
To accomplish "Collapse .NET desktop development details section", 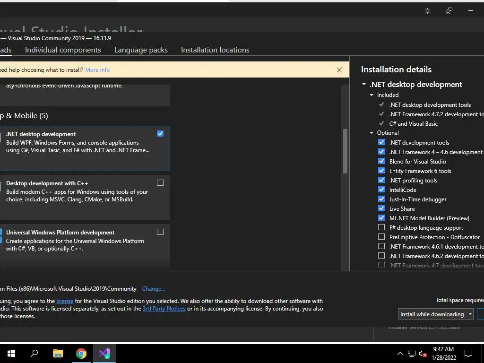I will coord(364,84).
